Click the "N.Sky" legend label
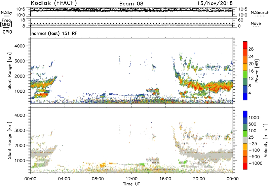This screenshot has height=186, width=269. 6,12
